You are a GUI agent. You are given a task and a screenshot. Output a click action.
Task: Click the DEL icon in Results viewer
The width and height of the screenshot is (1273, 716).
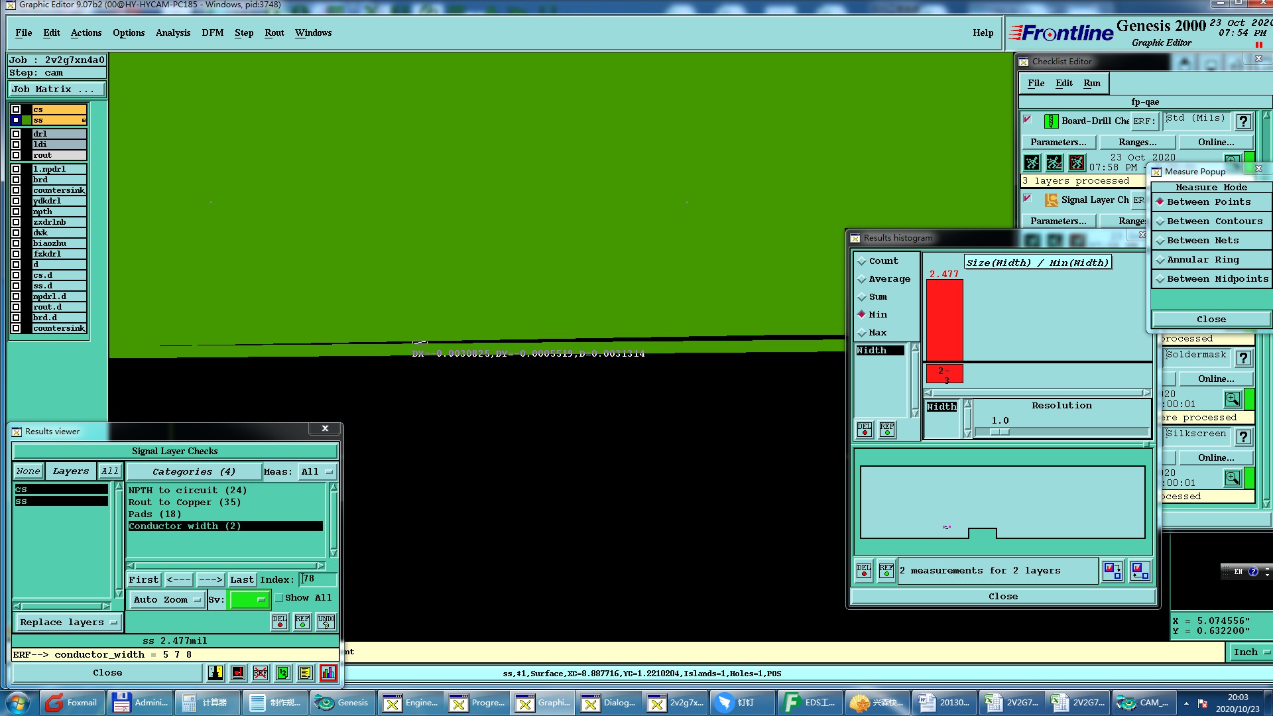pyautogui.click(x=280, y=622)
